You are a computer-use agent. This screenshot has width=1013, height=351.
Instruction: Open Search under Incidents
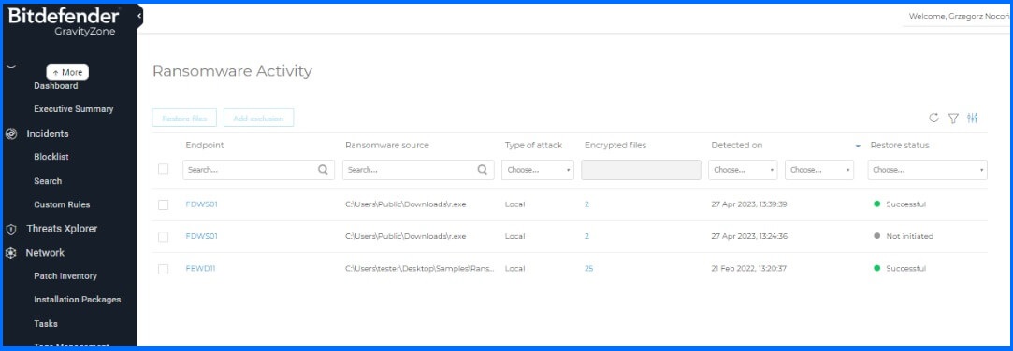[x=48, y=181]
